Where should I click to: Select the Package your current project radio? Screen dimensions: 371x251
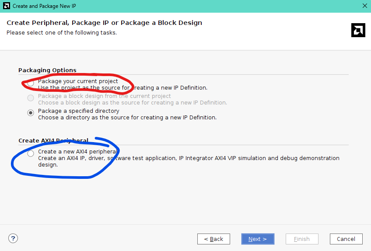point(31,83)
